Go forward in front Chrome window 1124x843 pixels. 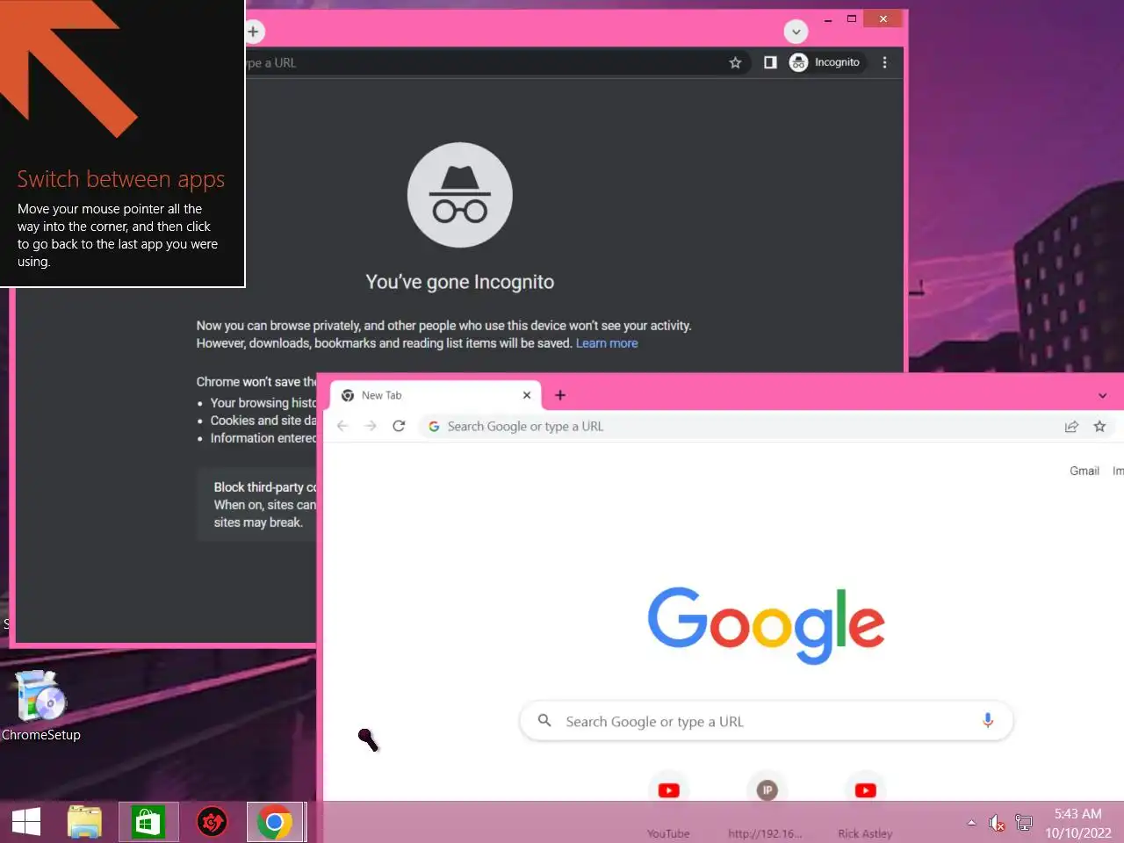[371, 426]
